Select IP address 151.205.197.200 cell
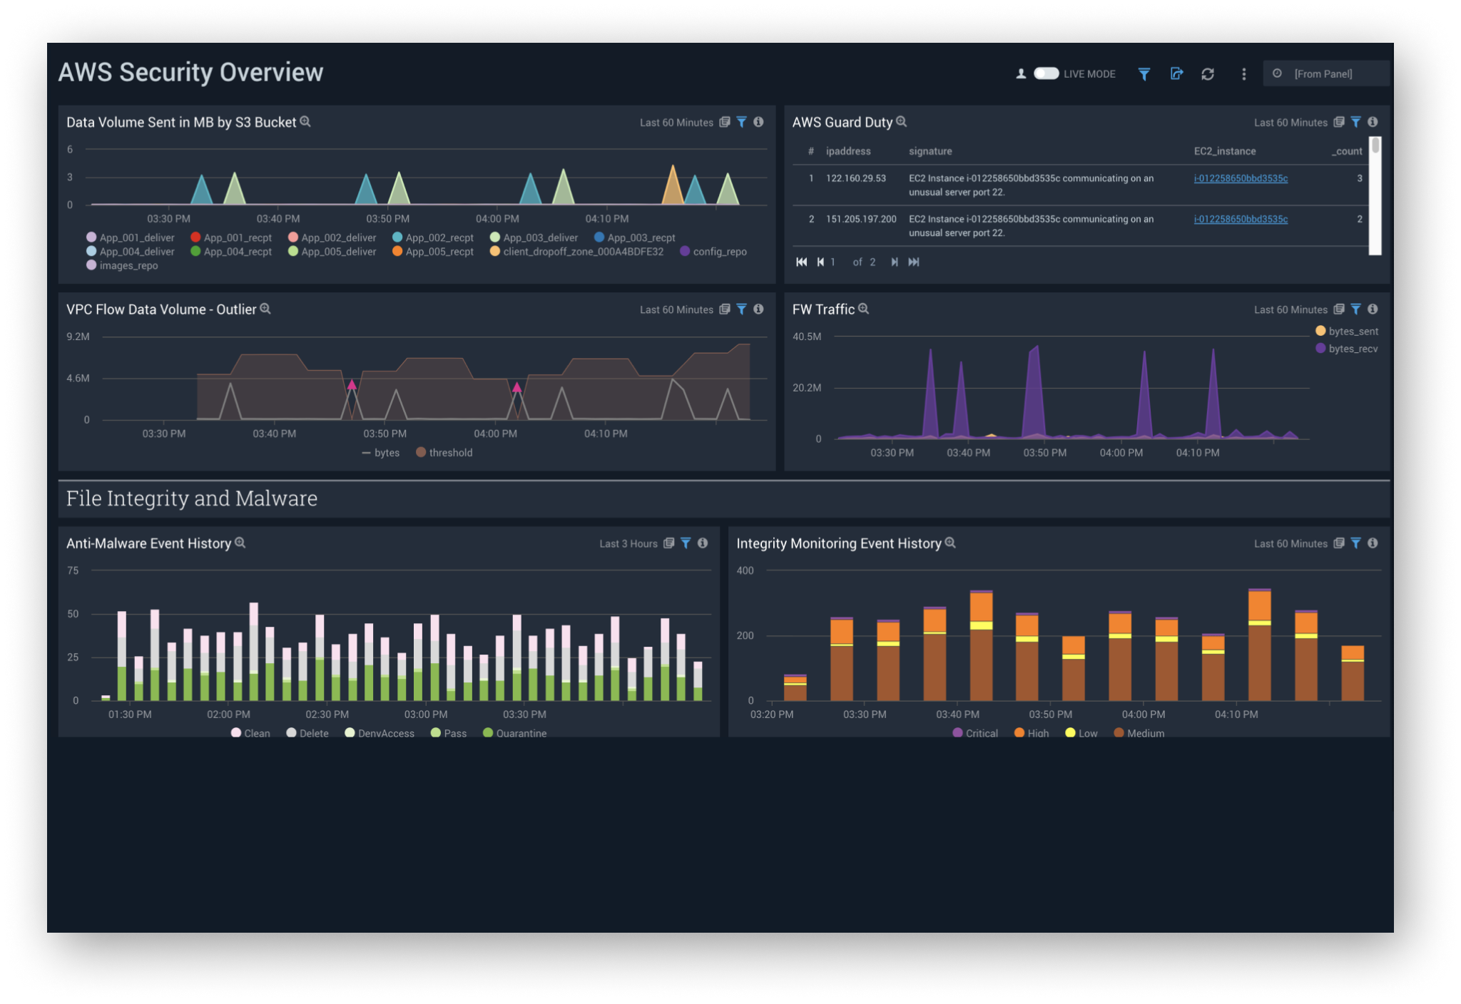Screen dimensions: 1461x1004 (861, 219)
